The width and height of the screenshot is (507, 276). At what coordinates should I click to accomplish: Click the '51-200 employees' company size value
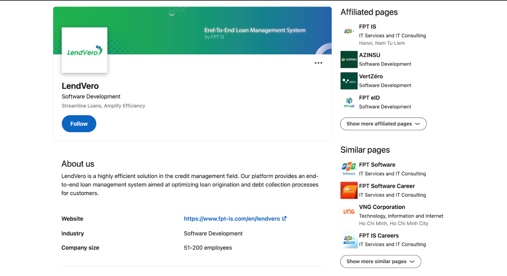[x=208, y=248]
